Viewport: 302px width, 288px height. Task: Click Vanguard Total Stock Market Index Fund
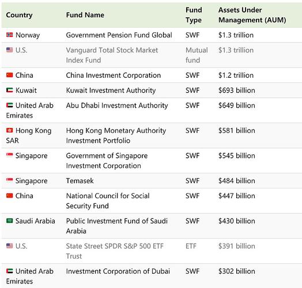(x=112, y=55)
